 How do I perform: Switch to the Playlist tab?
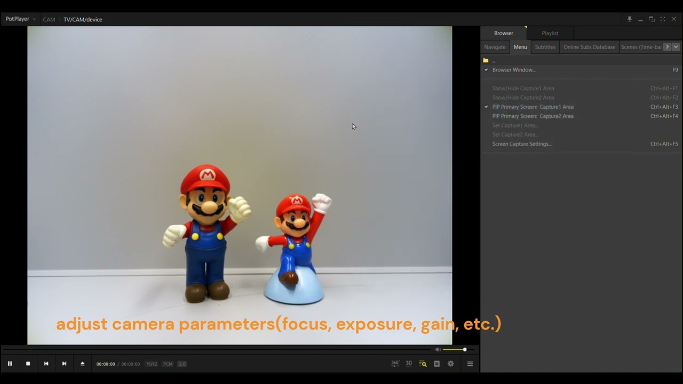550,33
